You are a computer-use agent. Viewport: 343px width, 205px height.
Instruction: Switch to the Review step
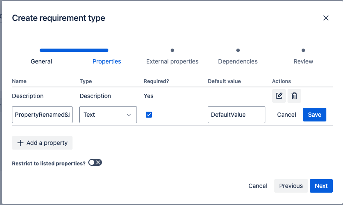pos(303,61)
